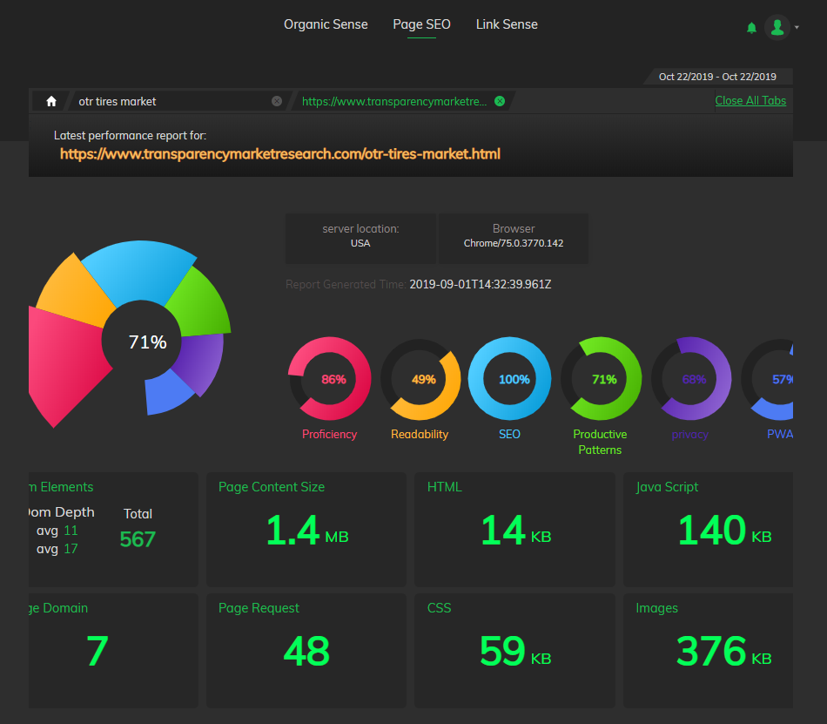Click the 71% overall score pie chart
The width and height of the screenshot is (827, 724).
(x=130, y=334)
